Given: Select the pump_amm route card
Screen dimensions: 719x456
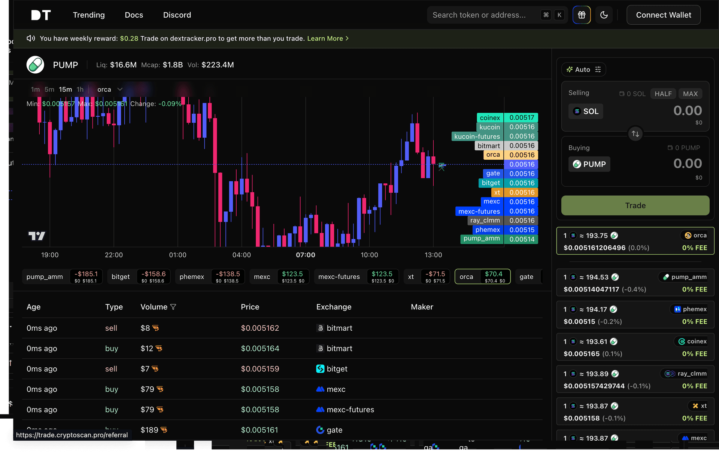Looking at the screenshot, I should [x=635, y=282].
